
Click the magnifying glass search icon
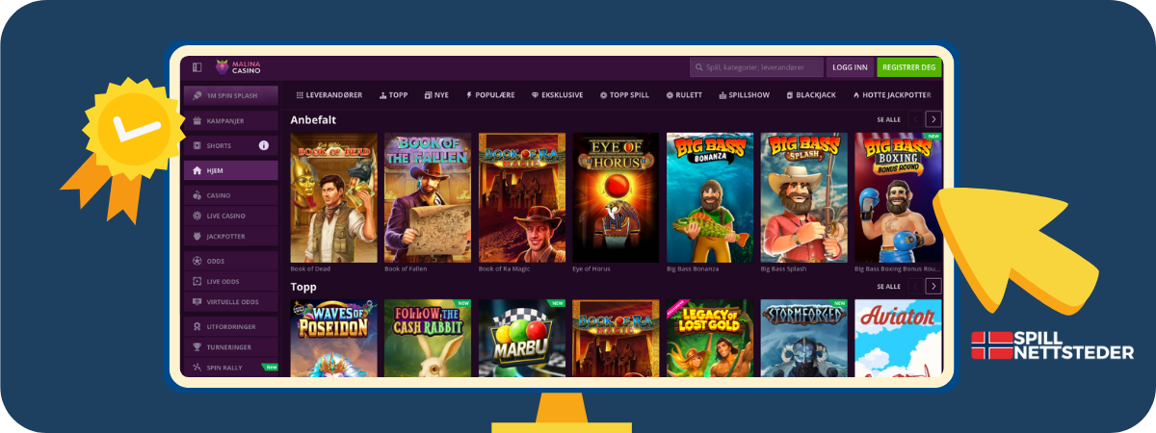[698, 67]
